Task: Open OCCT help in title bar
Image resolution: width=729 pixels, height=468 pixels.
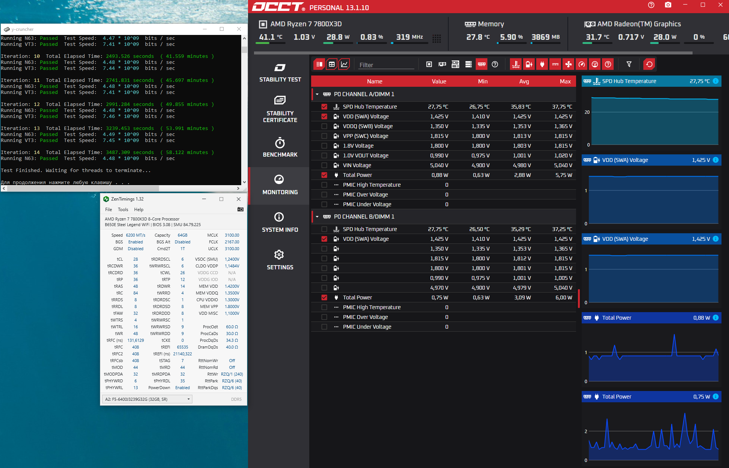Action: [x=652, y=5]
